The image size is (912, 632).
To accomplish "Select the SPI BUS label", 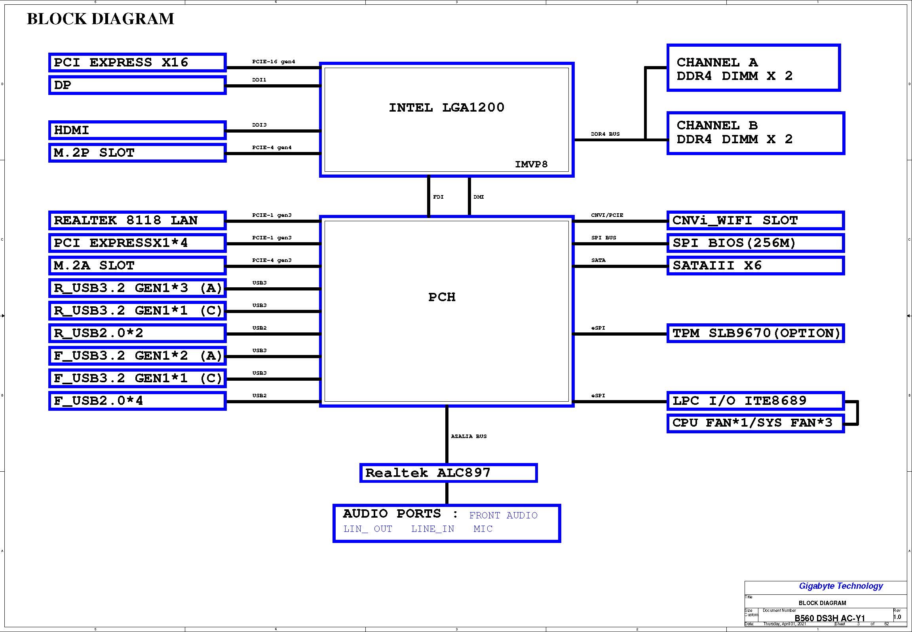I will [x=604, y=238].
